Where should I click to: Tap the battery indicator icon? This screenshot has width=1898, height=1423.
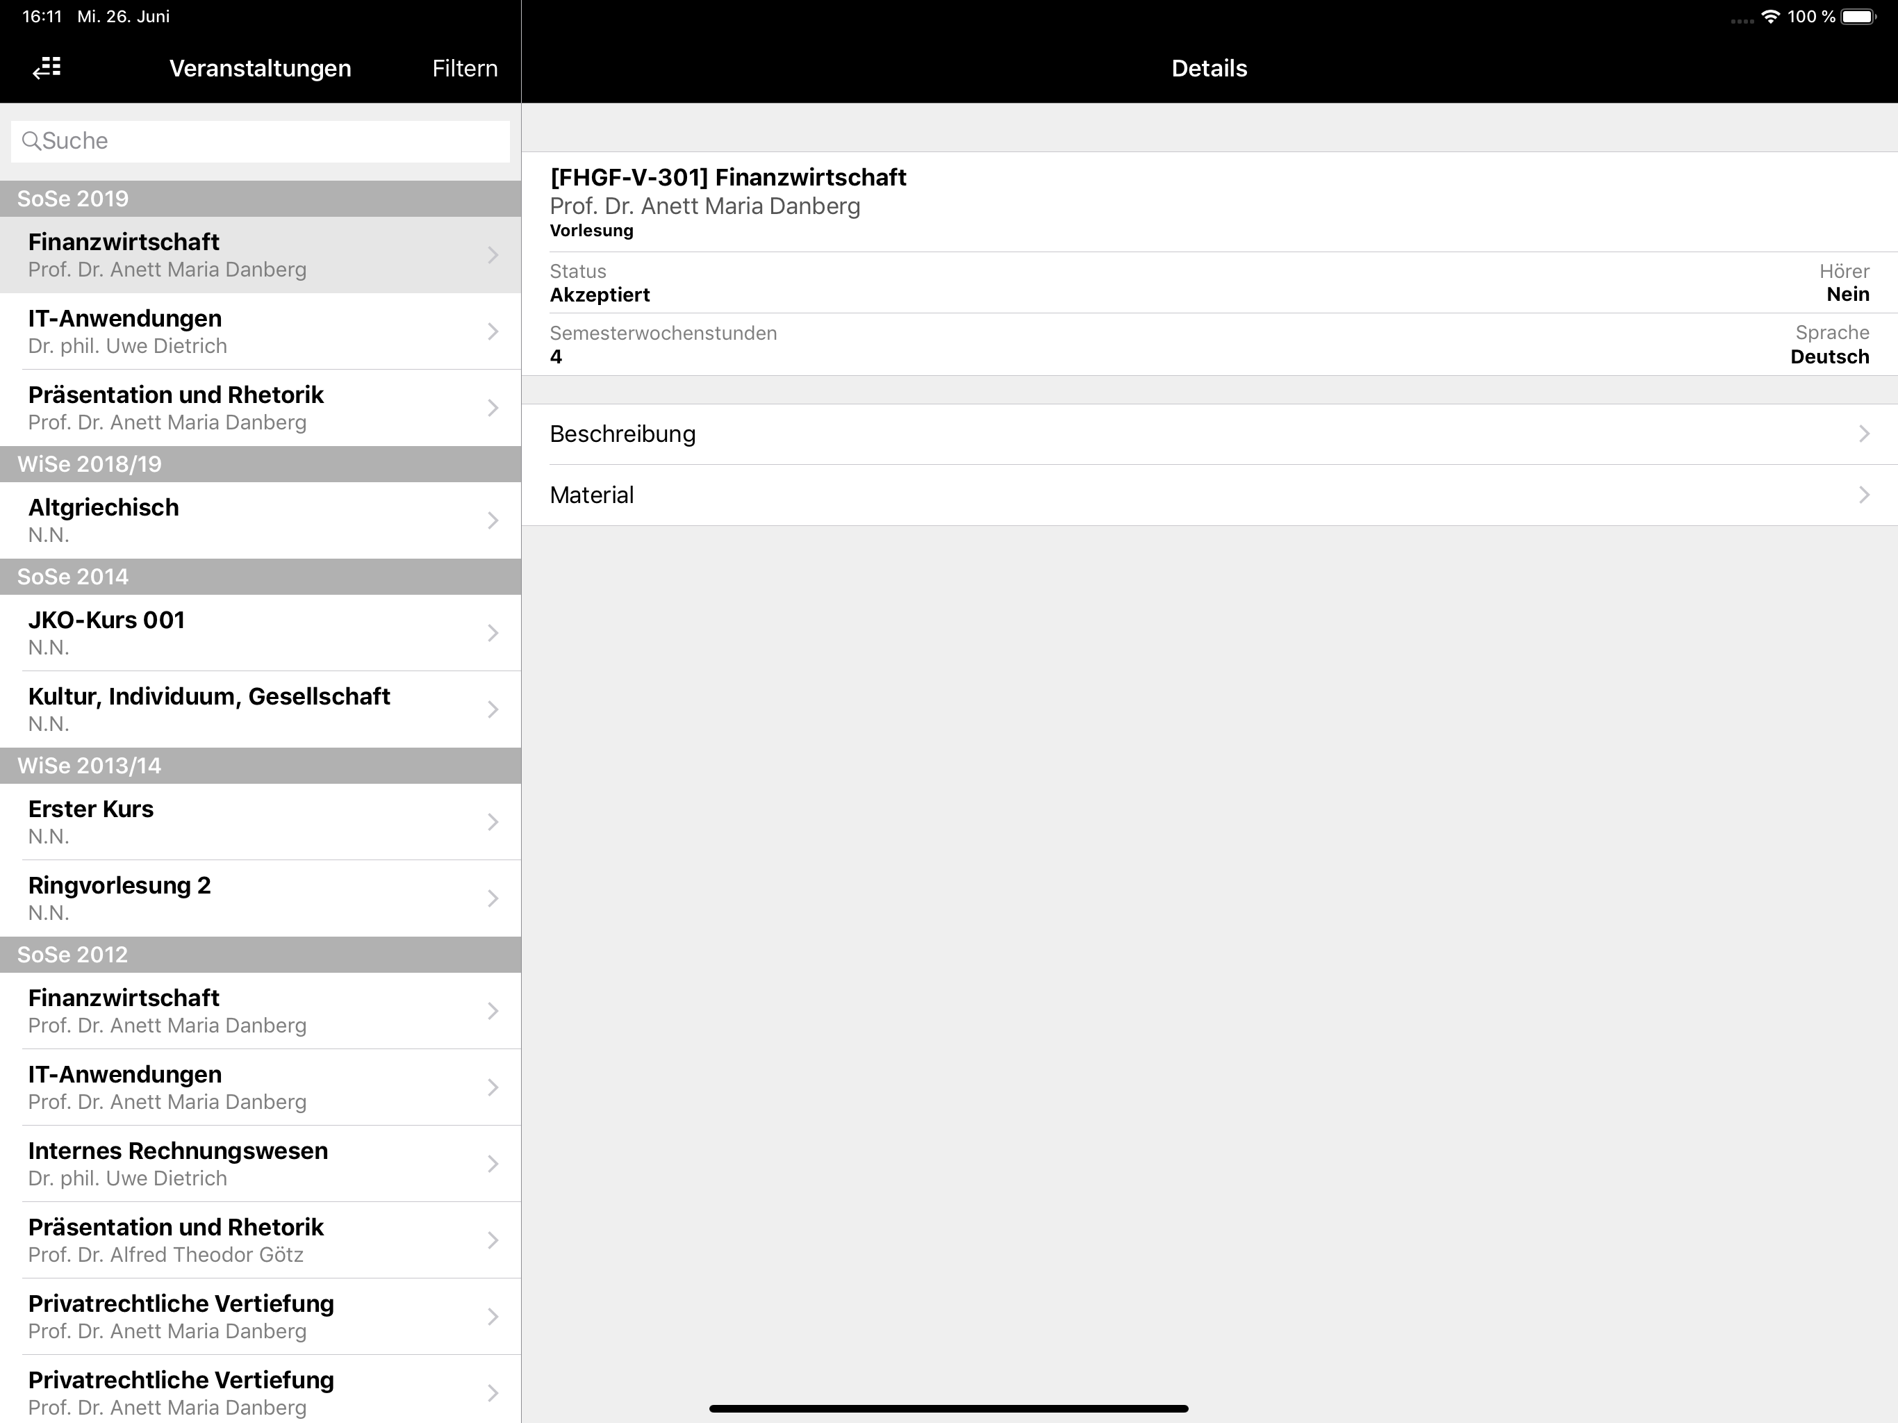1858,16
